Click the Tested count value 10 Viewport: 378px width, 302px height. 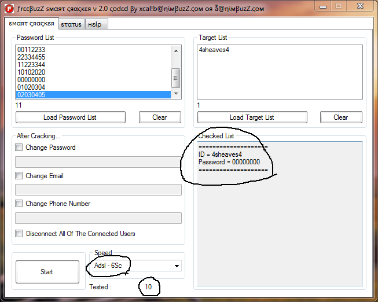click(x=148, y=287)
